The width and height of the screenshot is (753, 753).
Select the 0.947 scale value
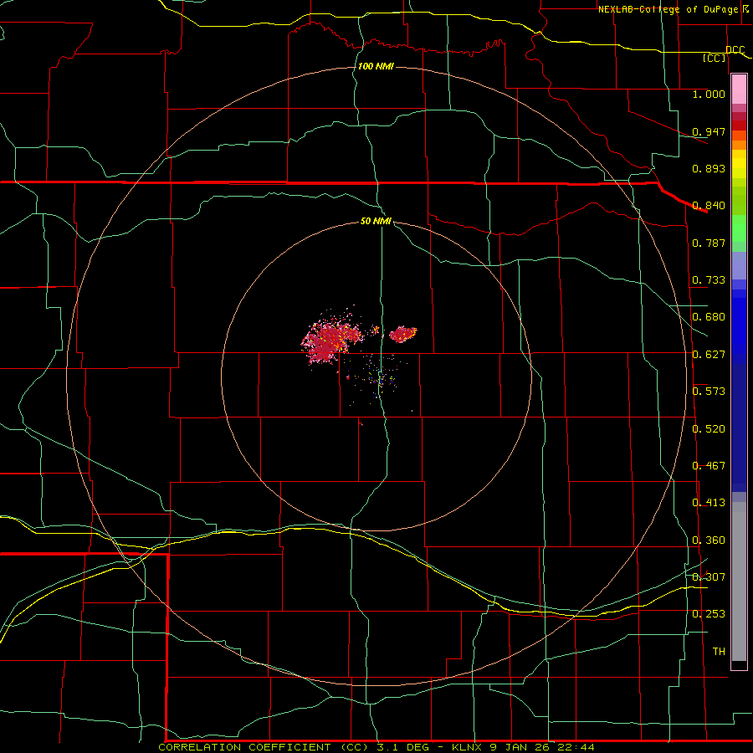pyautogui.click(x=709, y=131)
